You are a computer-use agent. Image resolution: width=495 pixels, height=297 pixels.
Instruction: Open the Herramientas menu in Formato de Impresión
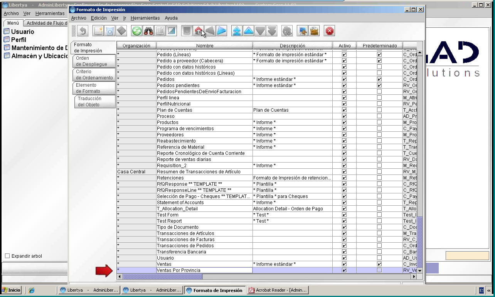click(145, 18)
